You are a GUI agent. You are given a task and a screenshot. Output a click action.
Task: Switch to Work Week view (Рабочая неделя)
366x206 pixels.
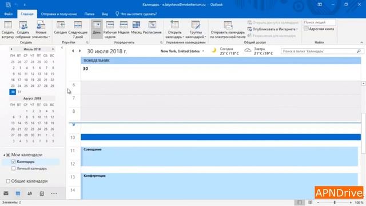(x=110, y=30)
